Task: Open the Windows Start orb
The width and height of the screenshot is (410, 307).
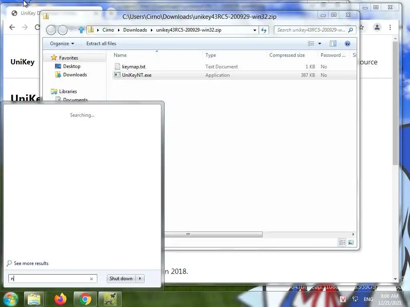Action: [x=10, y=299]
